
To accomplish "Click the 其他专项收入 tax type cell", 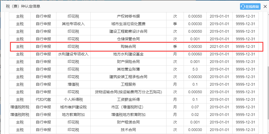I will tap(73, 24).
